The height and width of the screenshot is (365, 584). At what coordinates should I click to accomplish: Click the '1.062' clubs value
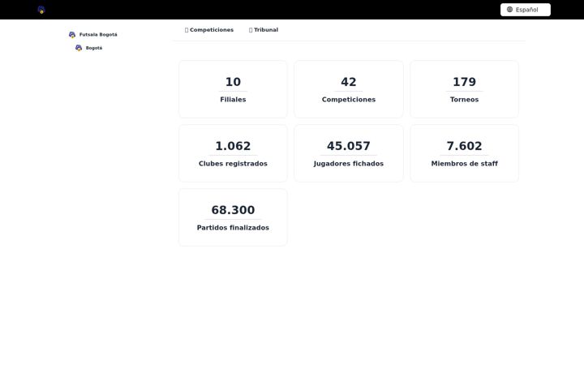coord(233,146)
